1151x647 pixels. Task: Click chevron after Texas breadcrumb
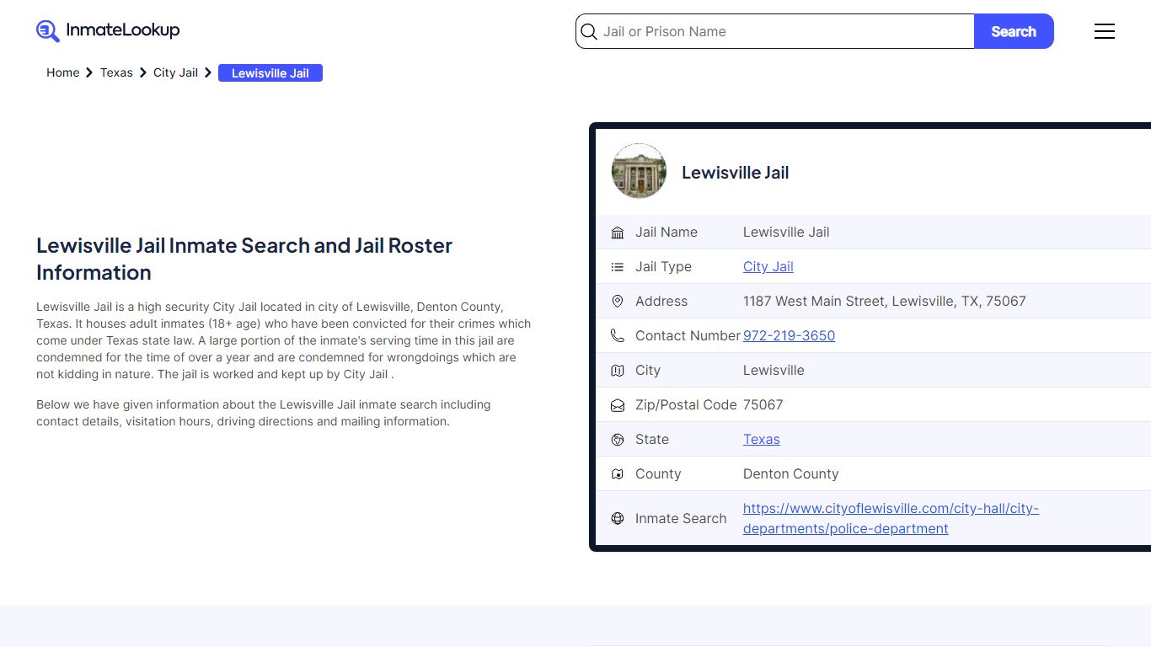pos(143,73)
